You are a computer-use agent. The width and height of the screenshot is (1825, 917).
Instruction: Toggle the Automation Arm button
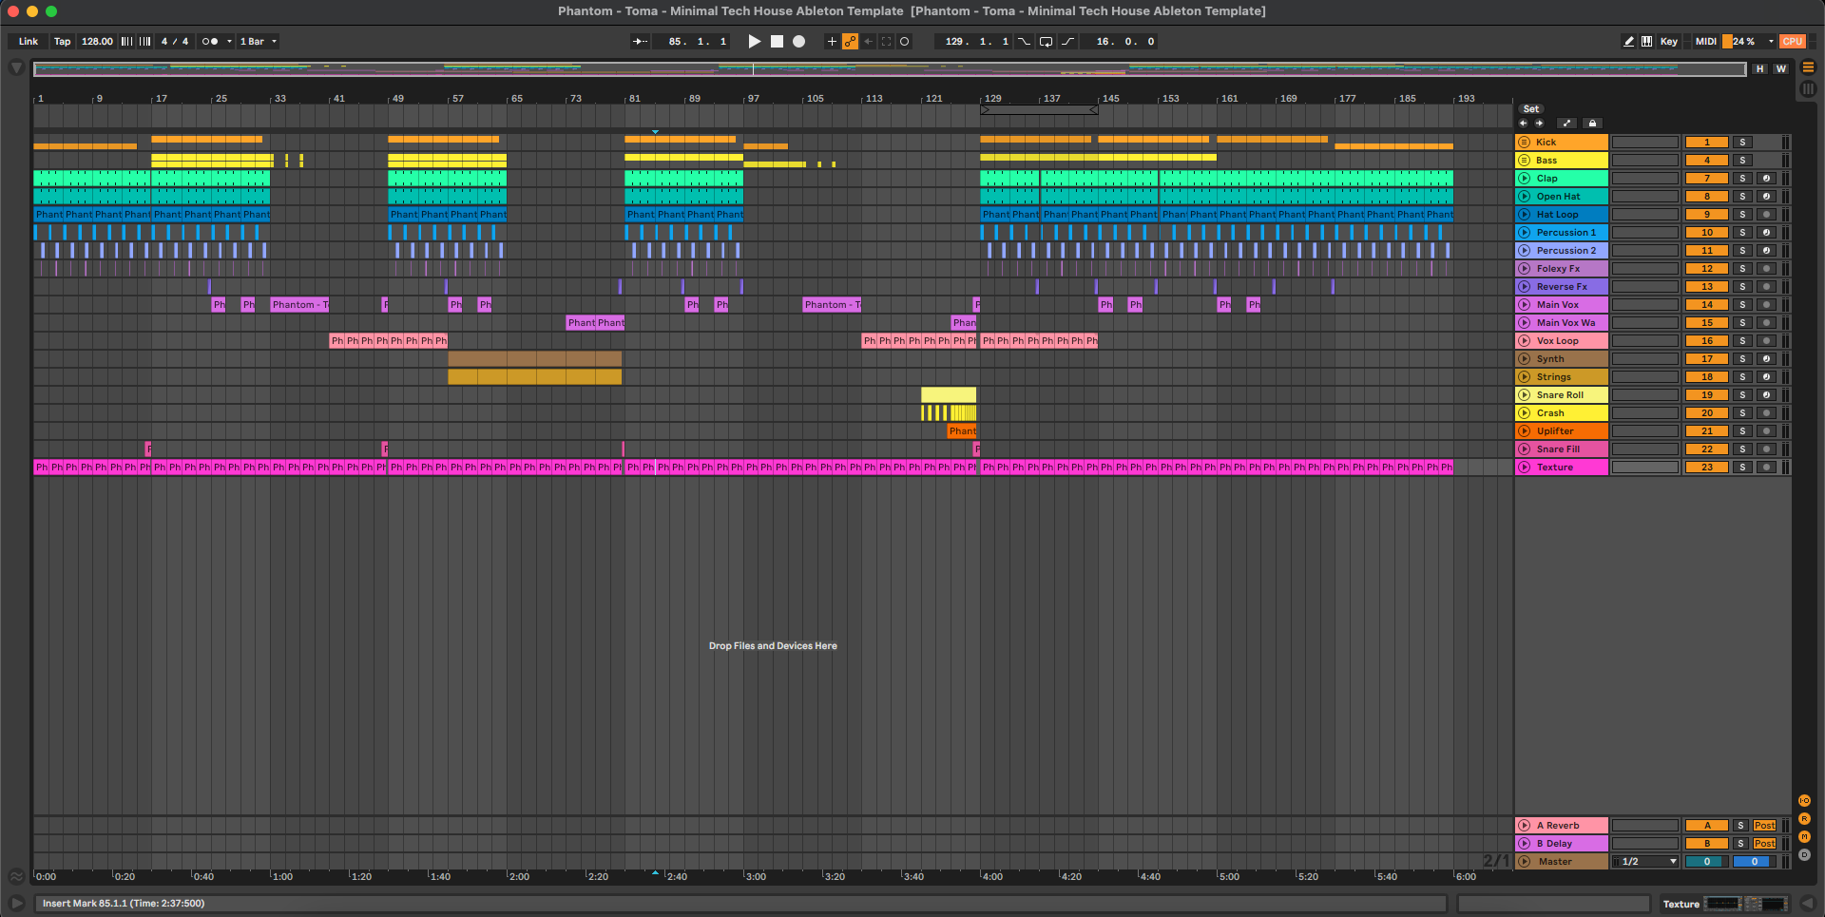tap(850, 42)
